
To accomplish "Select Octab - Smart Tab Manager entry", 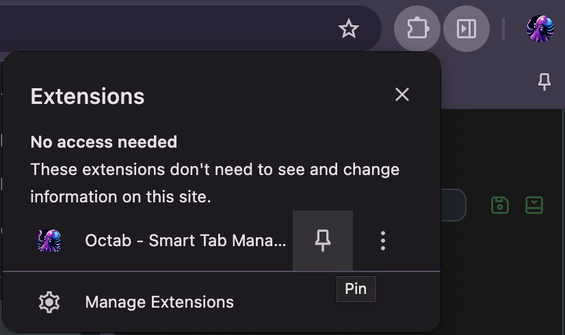I will pyautogui.click(x=185, y=241).
